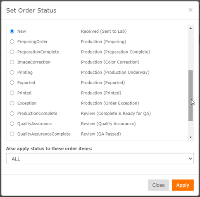Open the order items ALL dropdown
Viewport: 200px width, 197px height.
coord(100,159)
